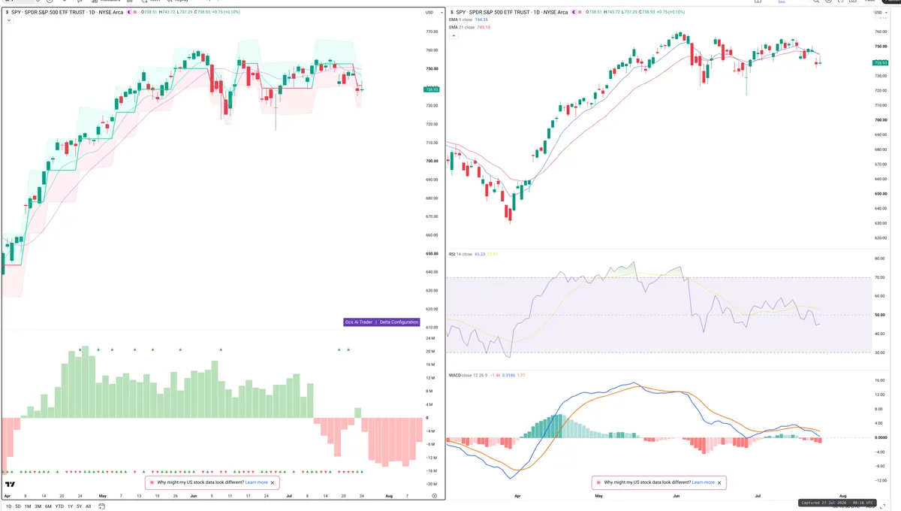Screen dimensions: 901x511
Task: Select the 1M range tab
Action: pyautogui.click(x=28, y=506)
